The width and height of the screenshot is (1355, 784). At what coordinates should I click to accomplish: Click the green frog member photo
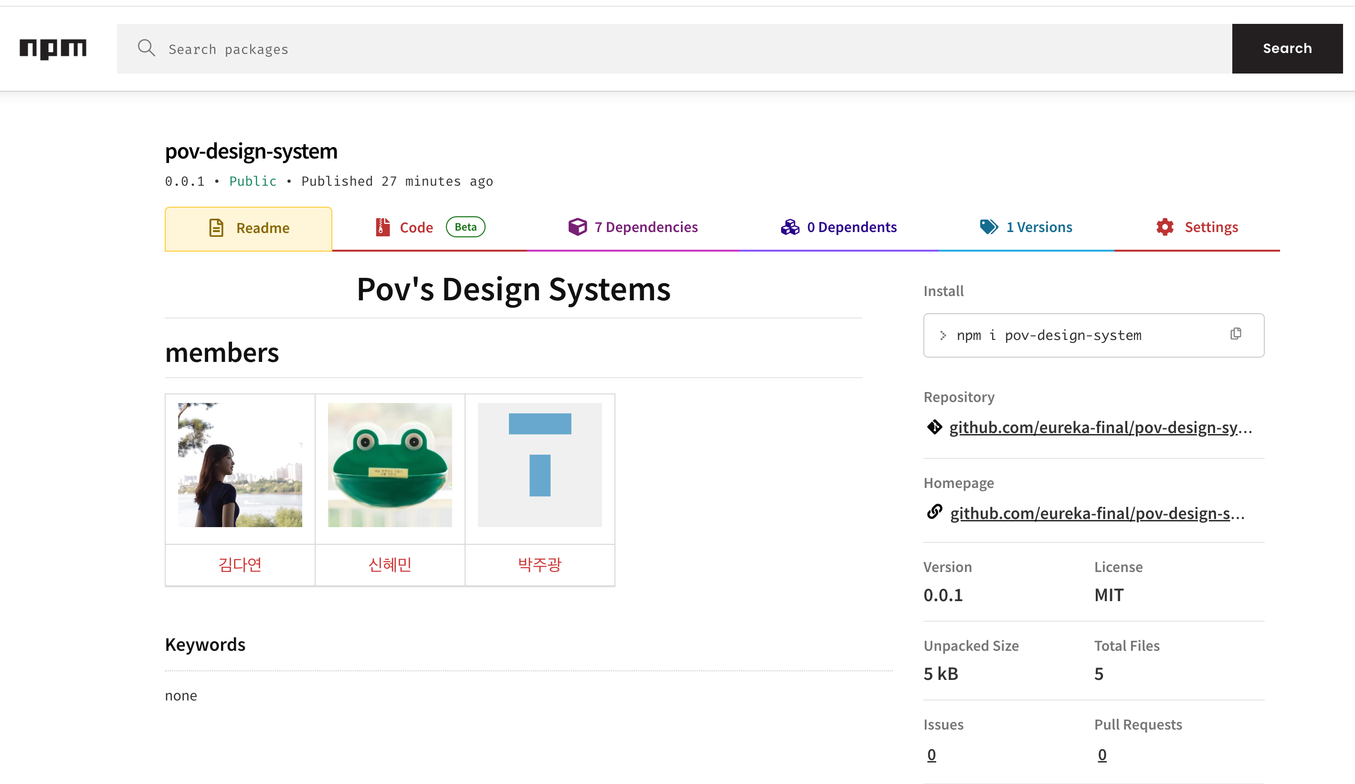click(390, 465)
